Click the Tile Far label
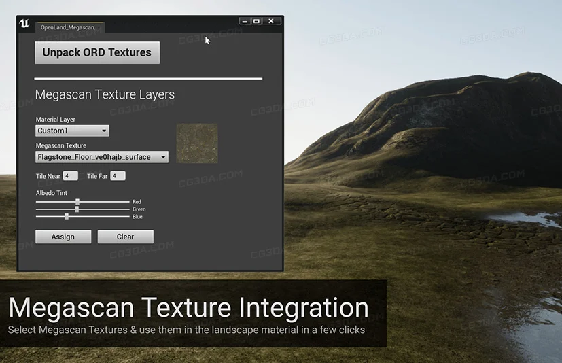The width and height of the screenshot is (562, 363). [x=97, y=176]
